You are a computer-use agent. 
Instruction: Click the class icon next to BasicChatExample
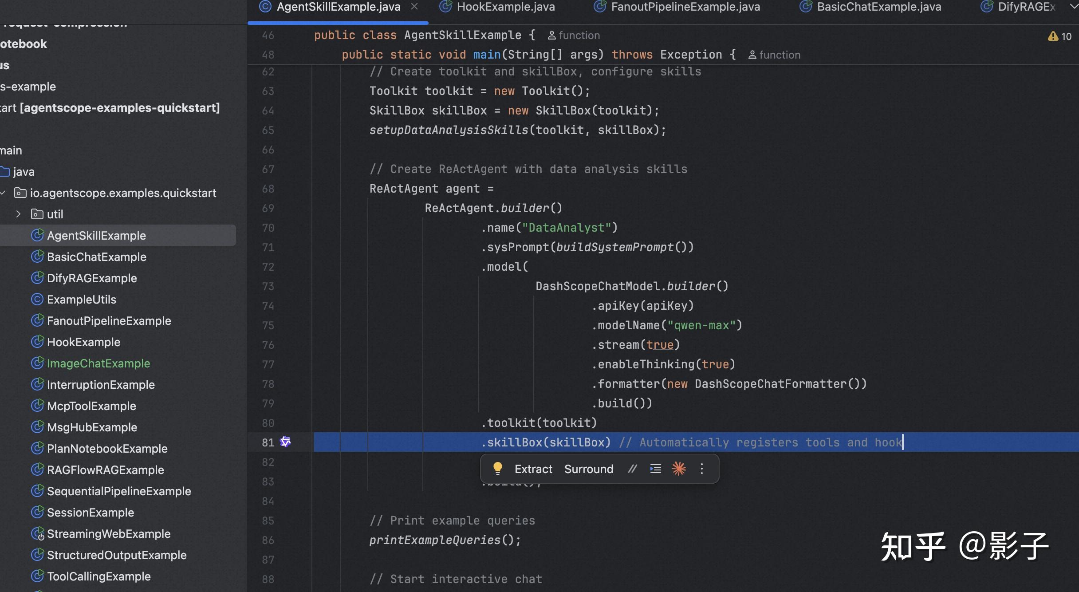(37, 257)
